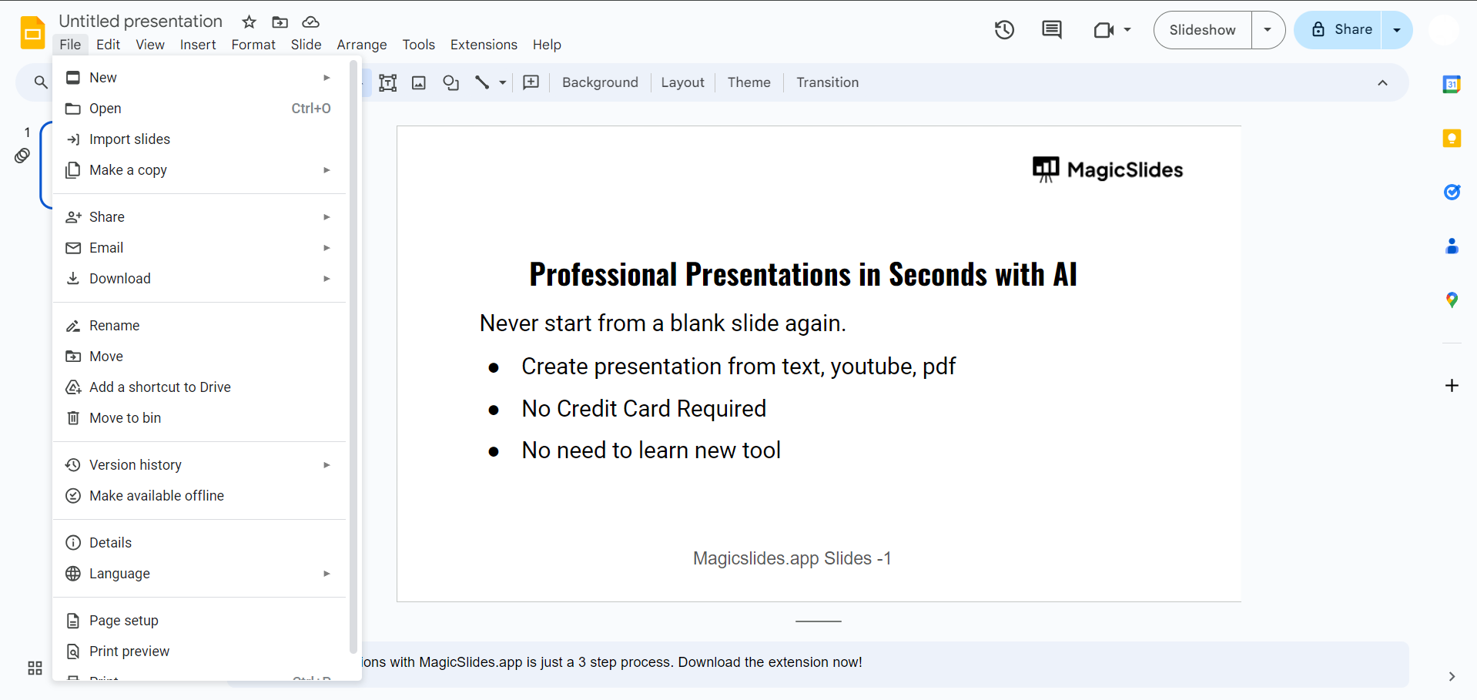This screenshot has height=700, width=1477.
Task: Check the cloud save status icon
Action: point(310,22)
